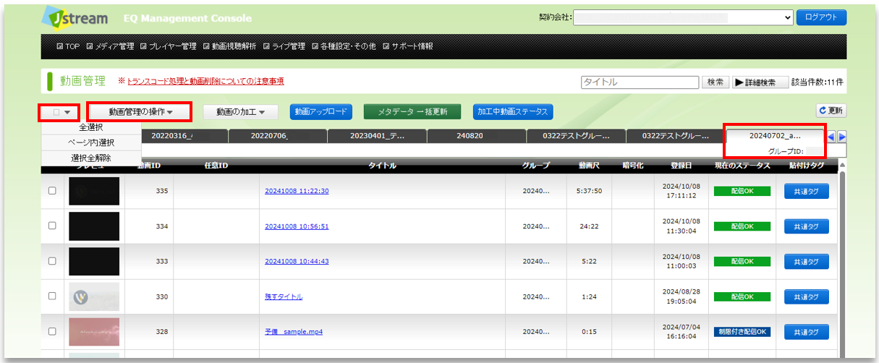879x363 pixels.
Task: Click the 更新 refresh button
Action: (x=831, y=111)
